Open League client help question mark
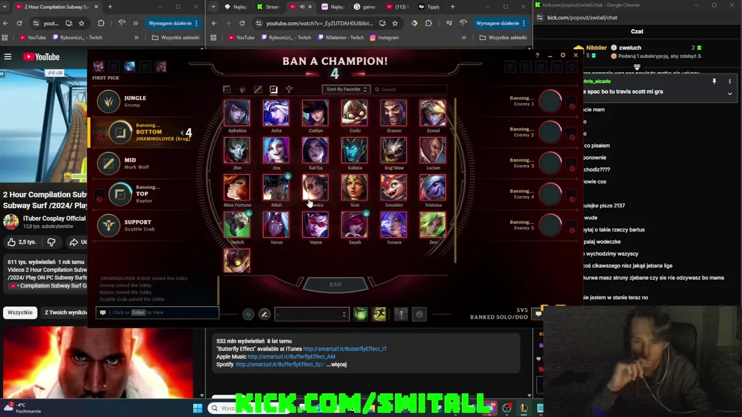 tap(537, 56)
